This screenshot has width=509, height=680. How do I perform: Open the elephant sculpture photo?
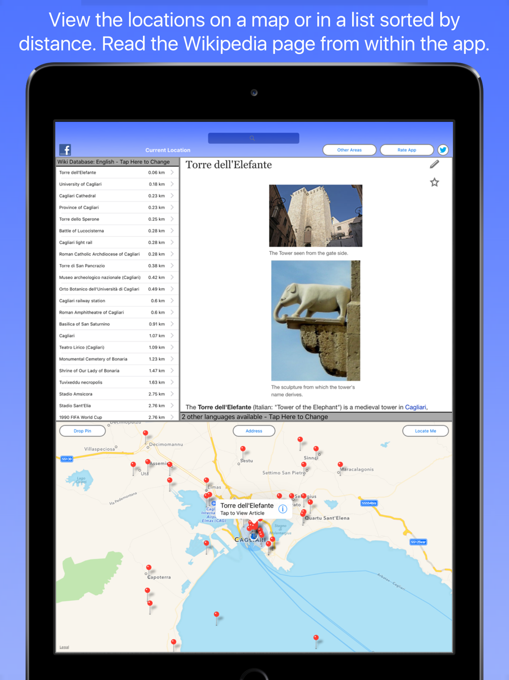(316, 321)
